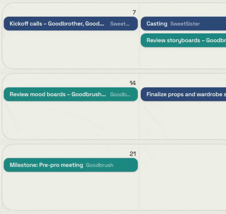
Task: Select the date number 14
Action: point(133,83)
